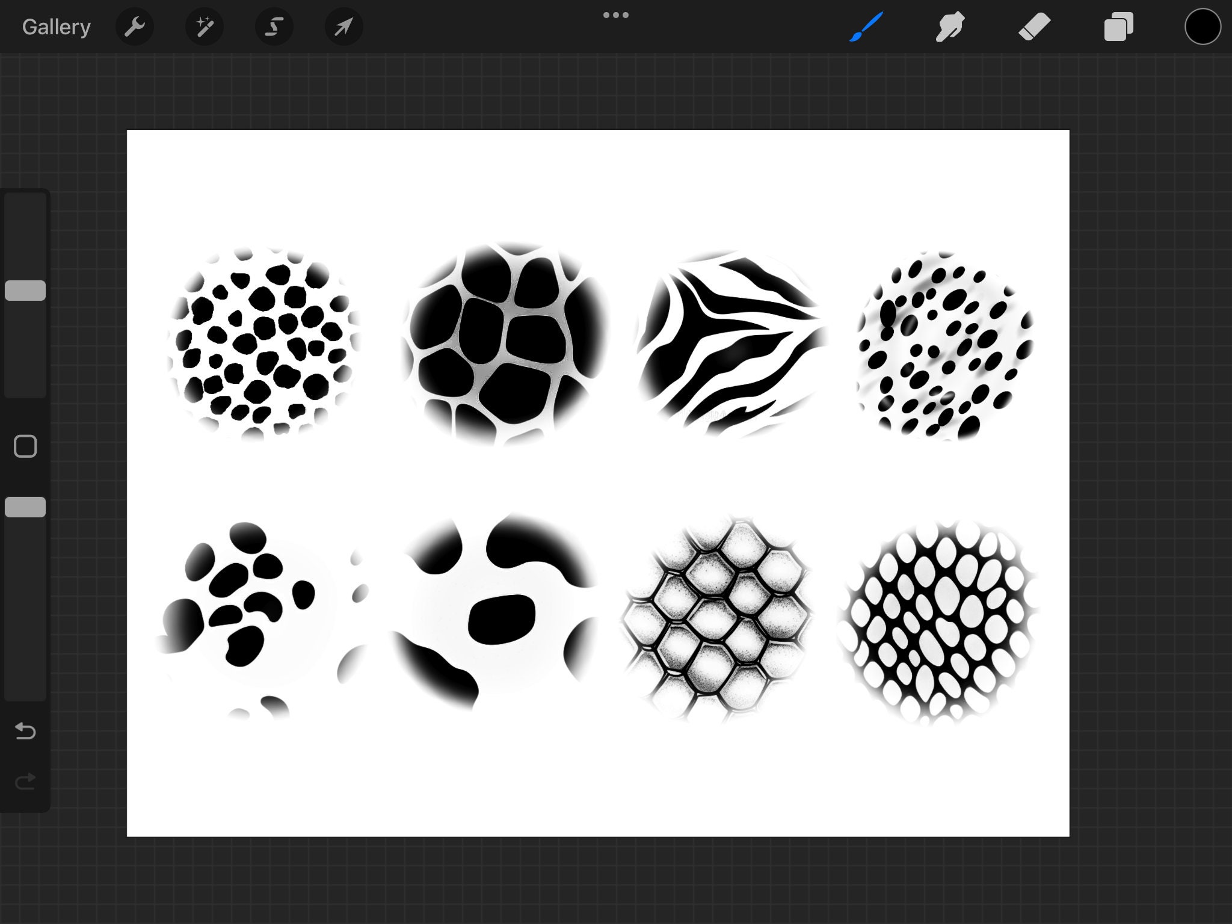The width and height of the screenshot is (1232, 924).
Task: Tap the hexagonal snake scales stamp sample
Action: click(717, 620)
